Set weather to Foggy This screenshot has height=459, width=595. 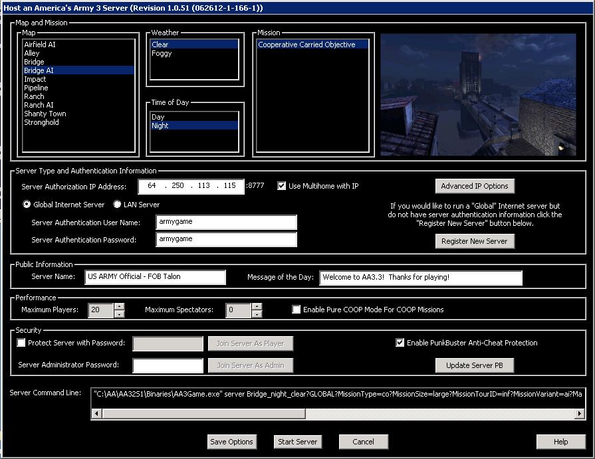coord(194,53)
